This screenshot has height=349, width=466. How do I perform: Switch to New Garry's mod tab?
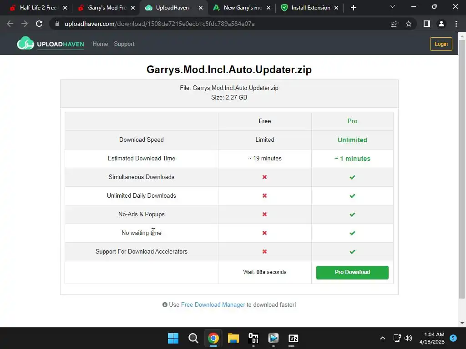click(242, 8)
